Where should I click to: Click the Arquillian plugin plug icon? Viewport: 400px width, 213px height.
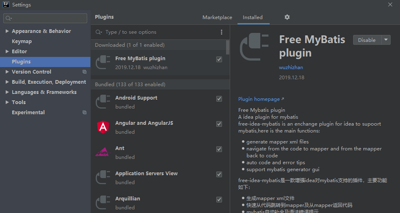103,202
